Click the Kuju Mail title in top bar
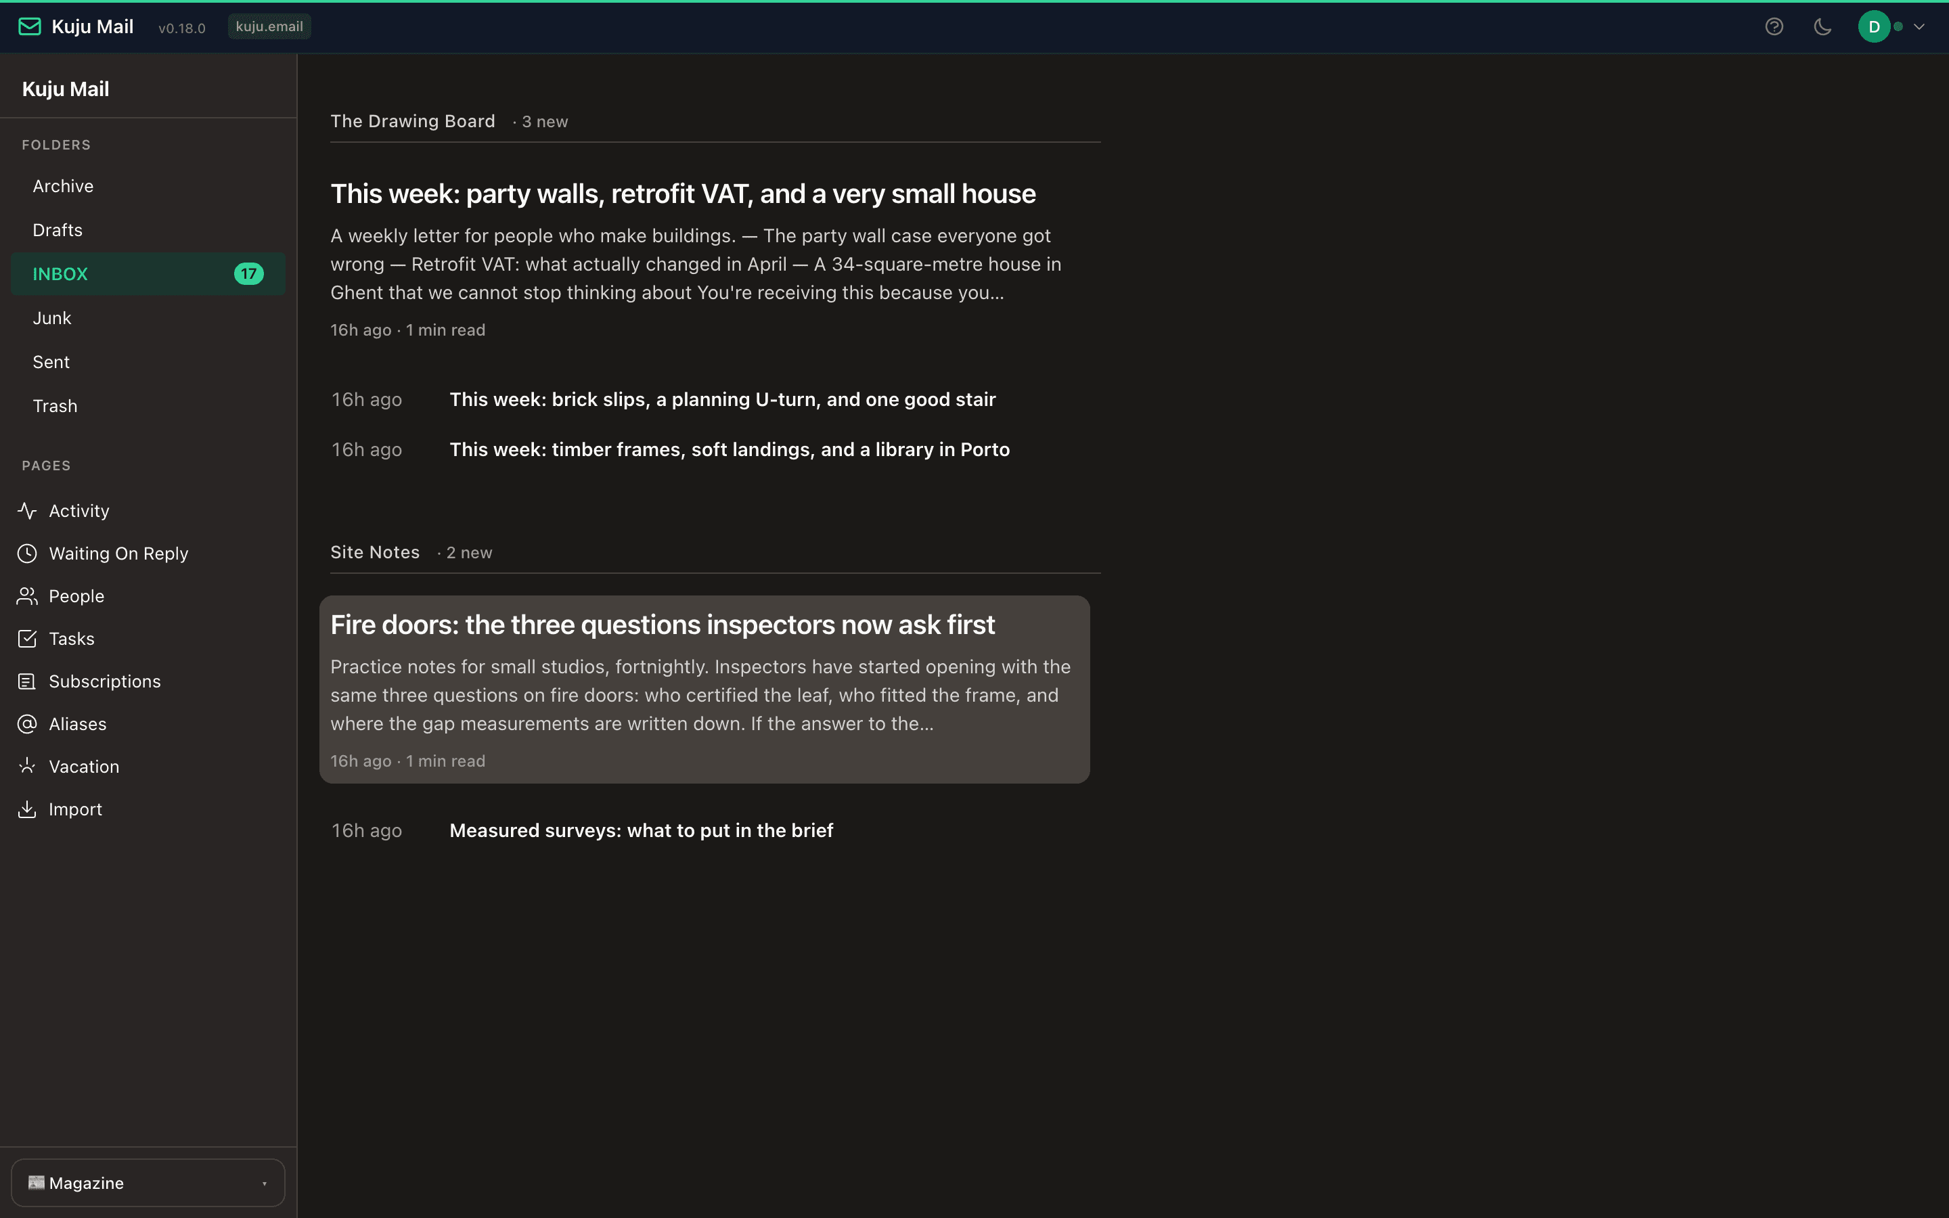 tap(93, 26)
